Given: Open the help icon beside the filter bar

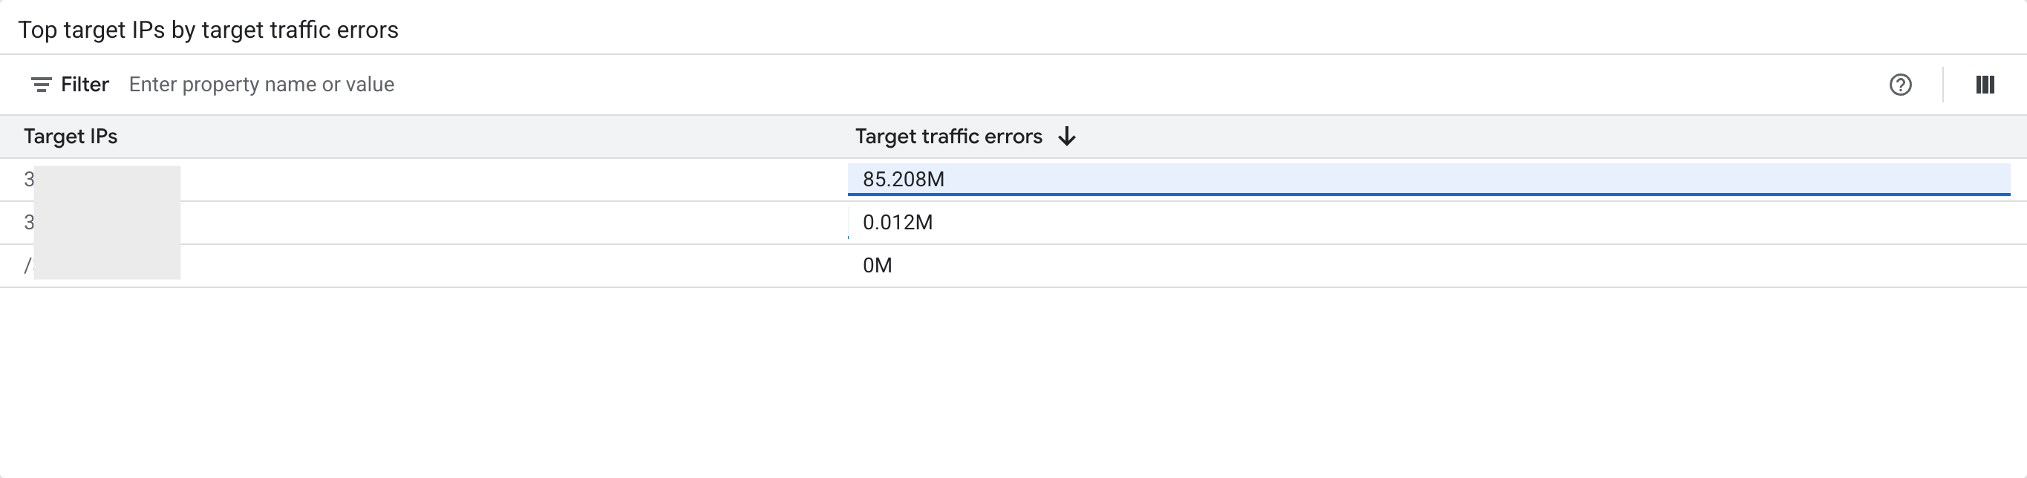Looking at the screenshot, I should coord(1900,85).
